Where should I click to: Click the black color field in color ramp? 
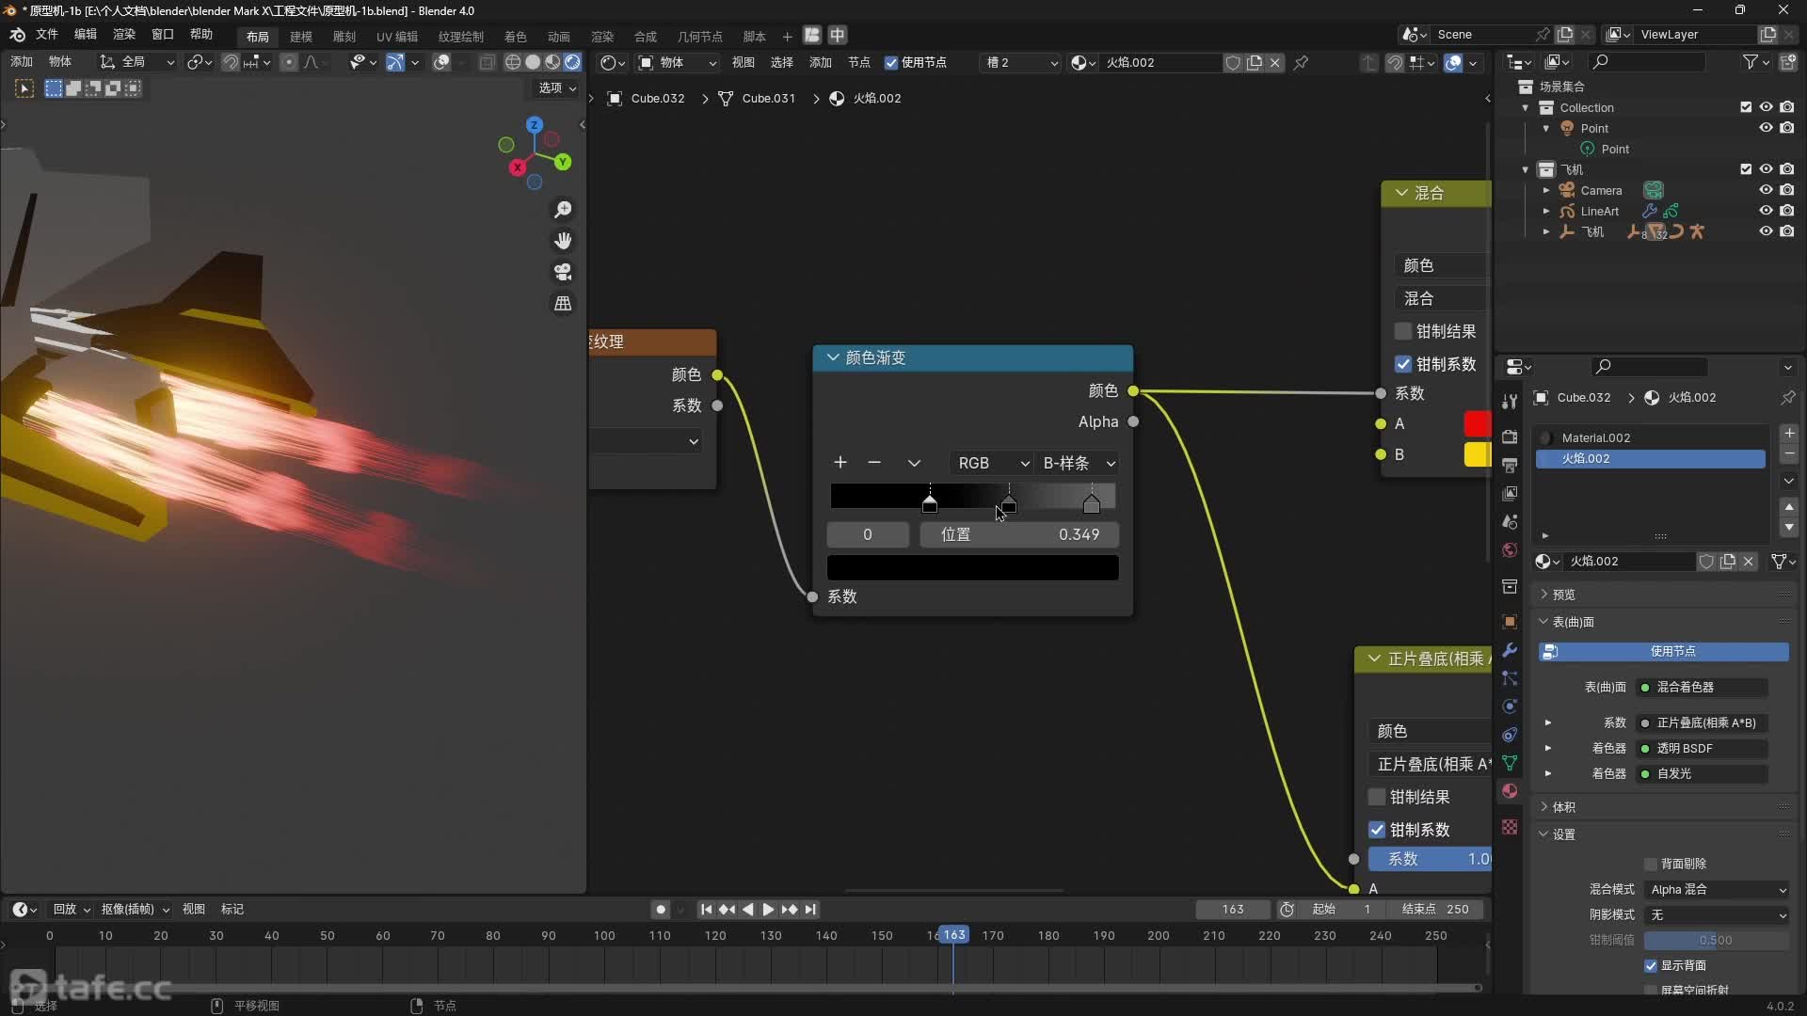tap(972, 567)
